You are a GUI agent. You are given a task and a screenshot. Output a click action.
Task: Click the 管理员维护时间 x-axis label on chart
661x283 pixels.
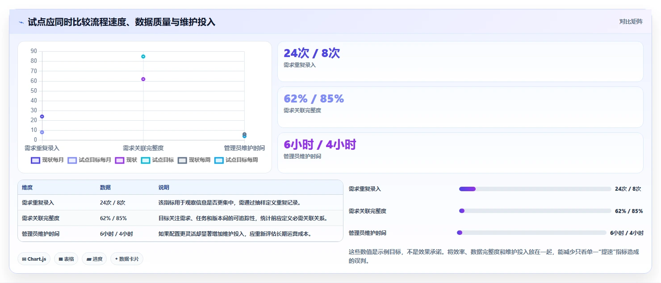pos(244,148)
